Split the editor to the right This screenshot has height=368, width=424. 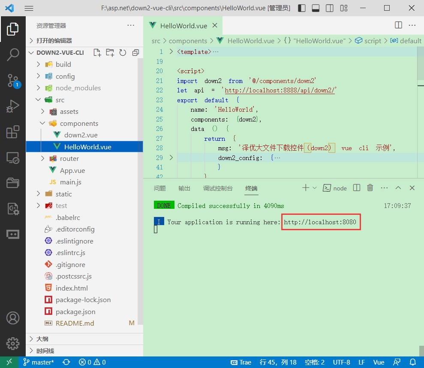pyautogui.click(x=398, y=25)
